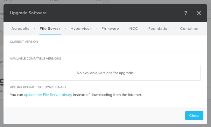Open help via the question mark icon
The image size is (211, 127).
[x=186, y=13]
